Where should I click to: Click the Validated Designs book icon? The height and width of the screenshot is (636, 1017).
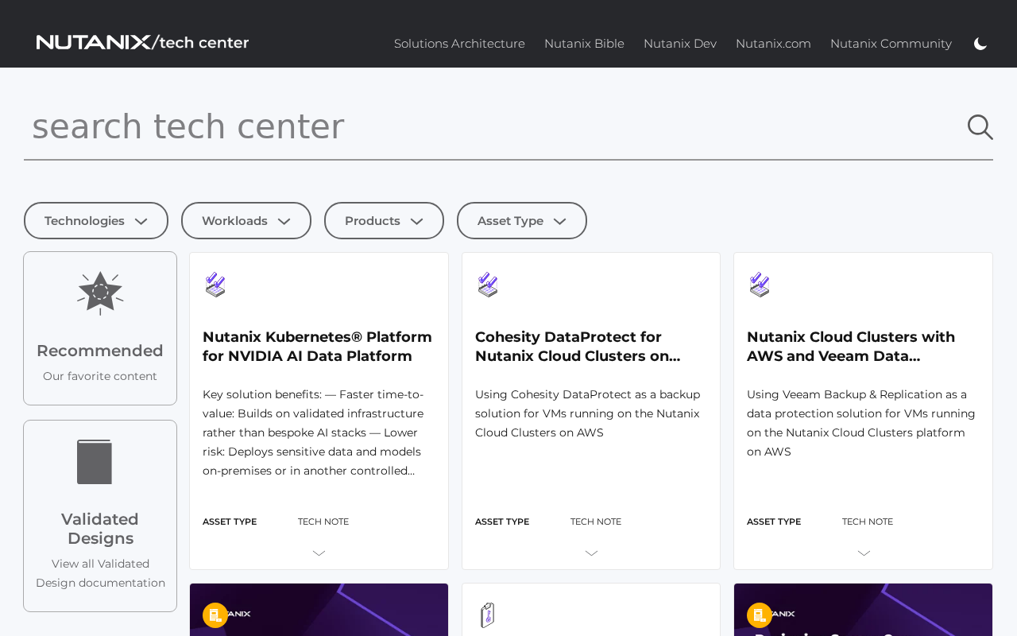coord(95,462)
